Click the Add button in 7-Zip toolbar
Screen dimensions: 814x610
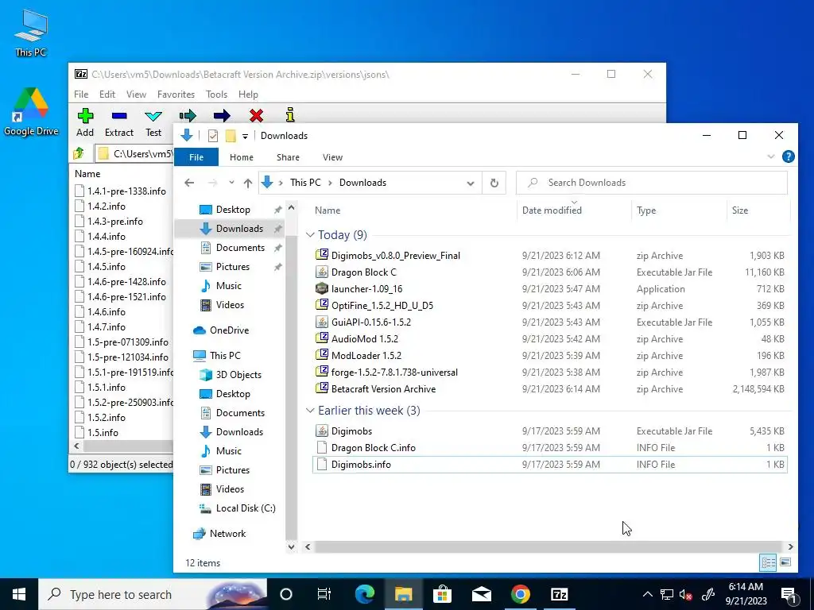tap(85, 123)
